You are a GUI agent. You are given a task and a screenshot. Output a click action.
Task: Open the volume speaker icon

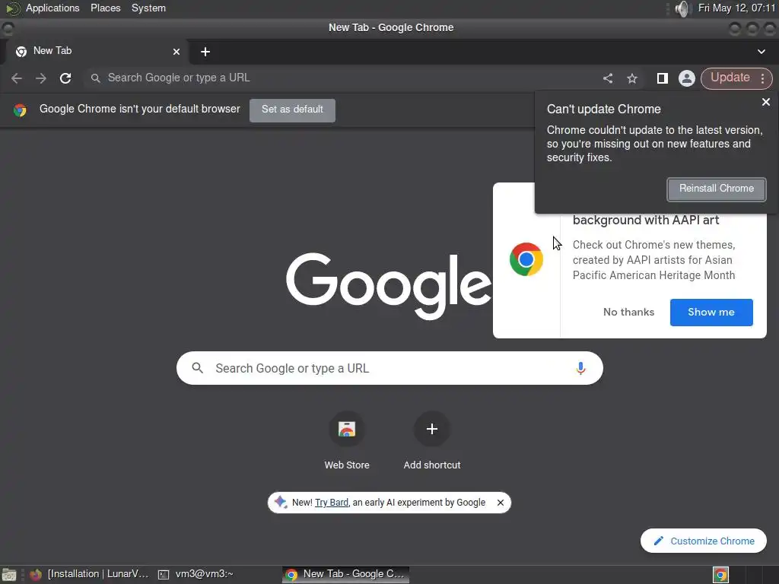click(683, 8)
